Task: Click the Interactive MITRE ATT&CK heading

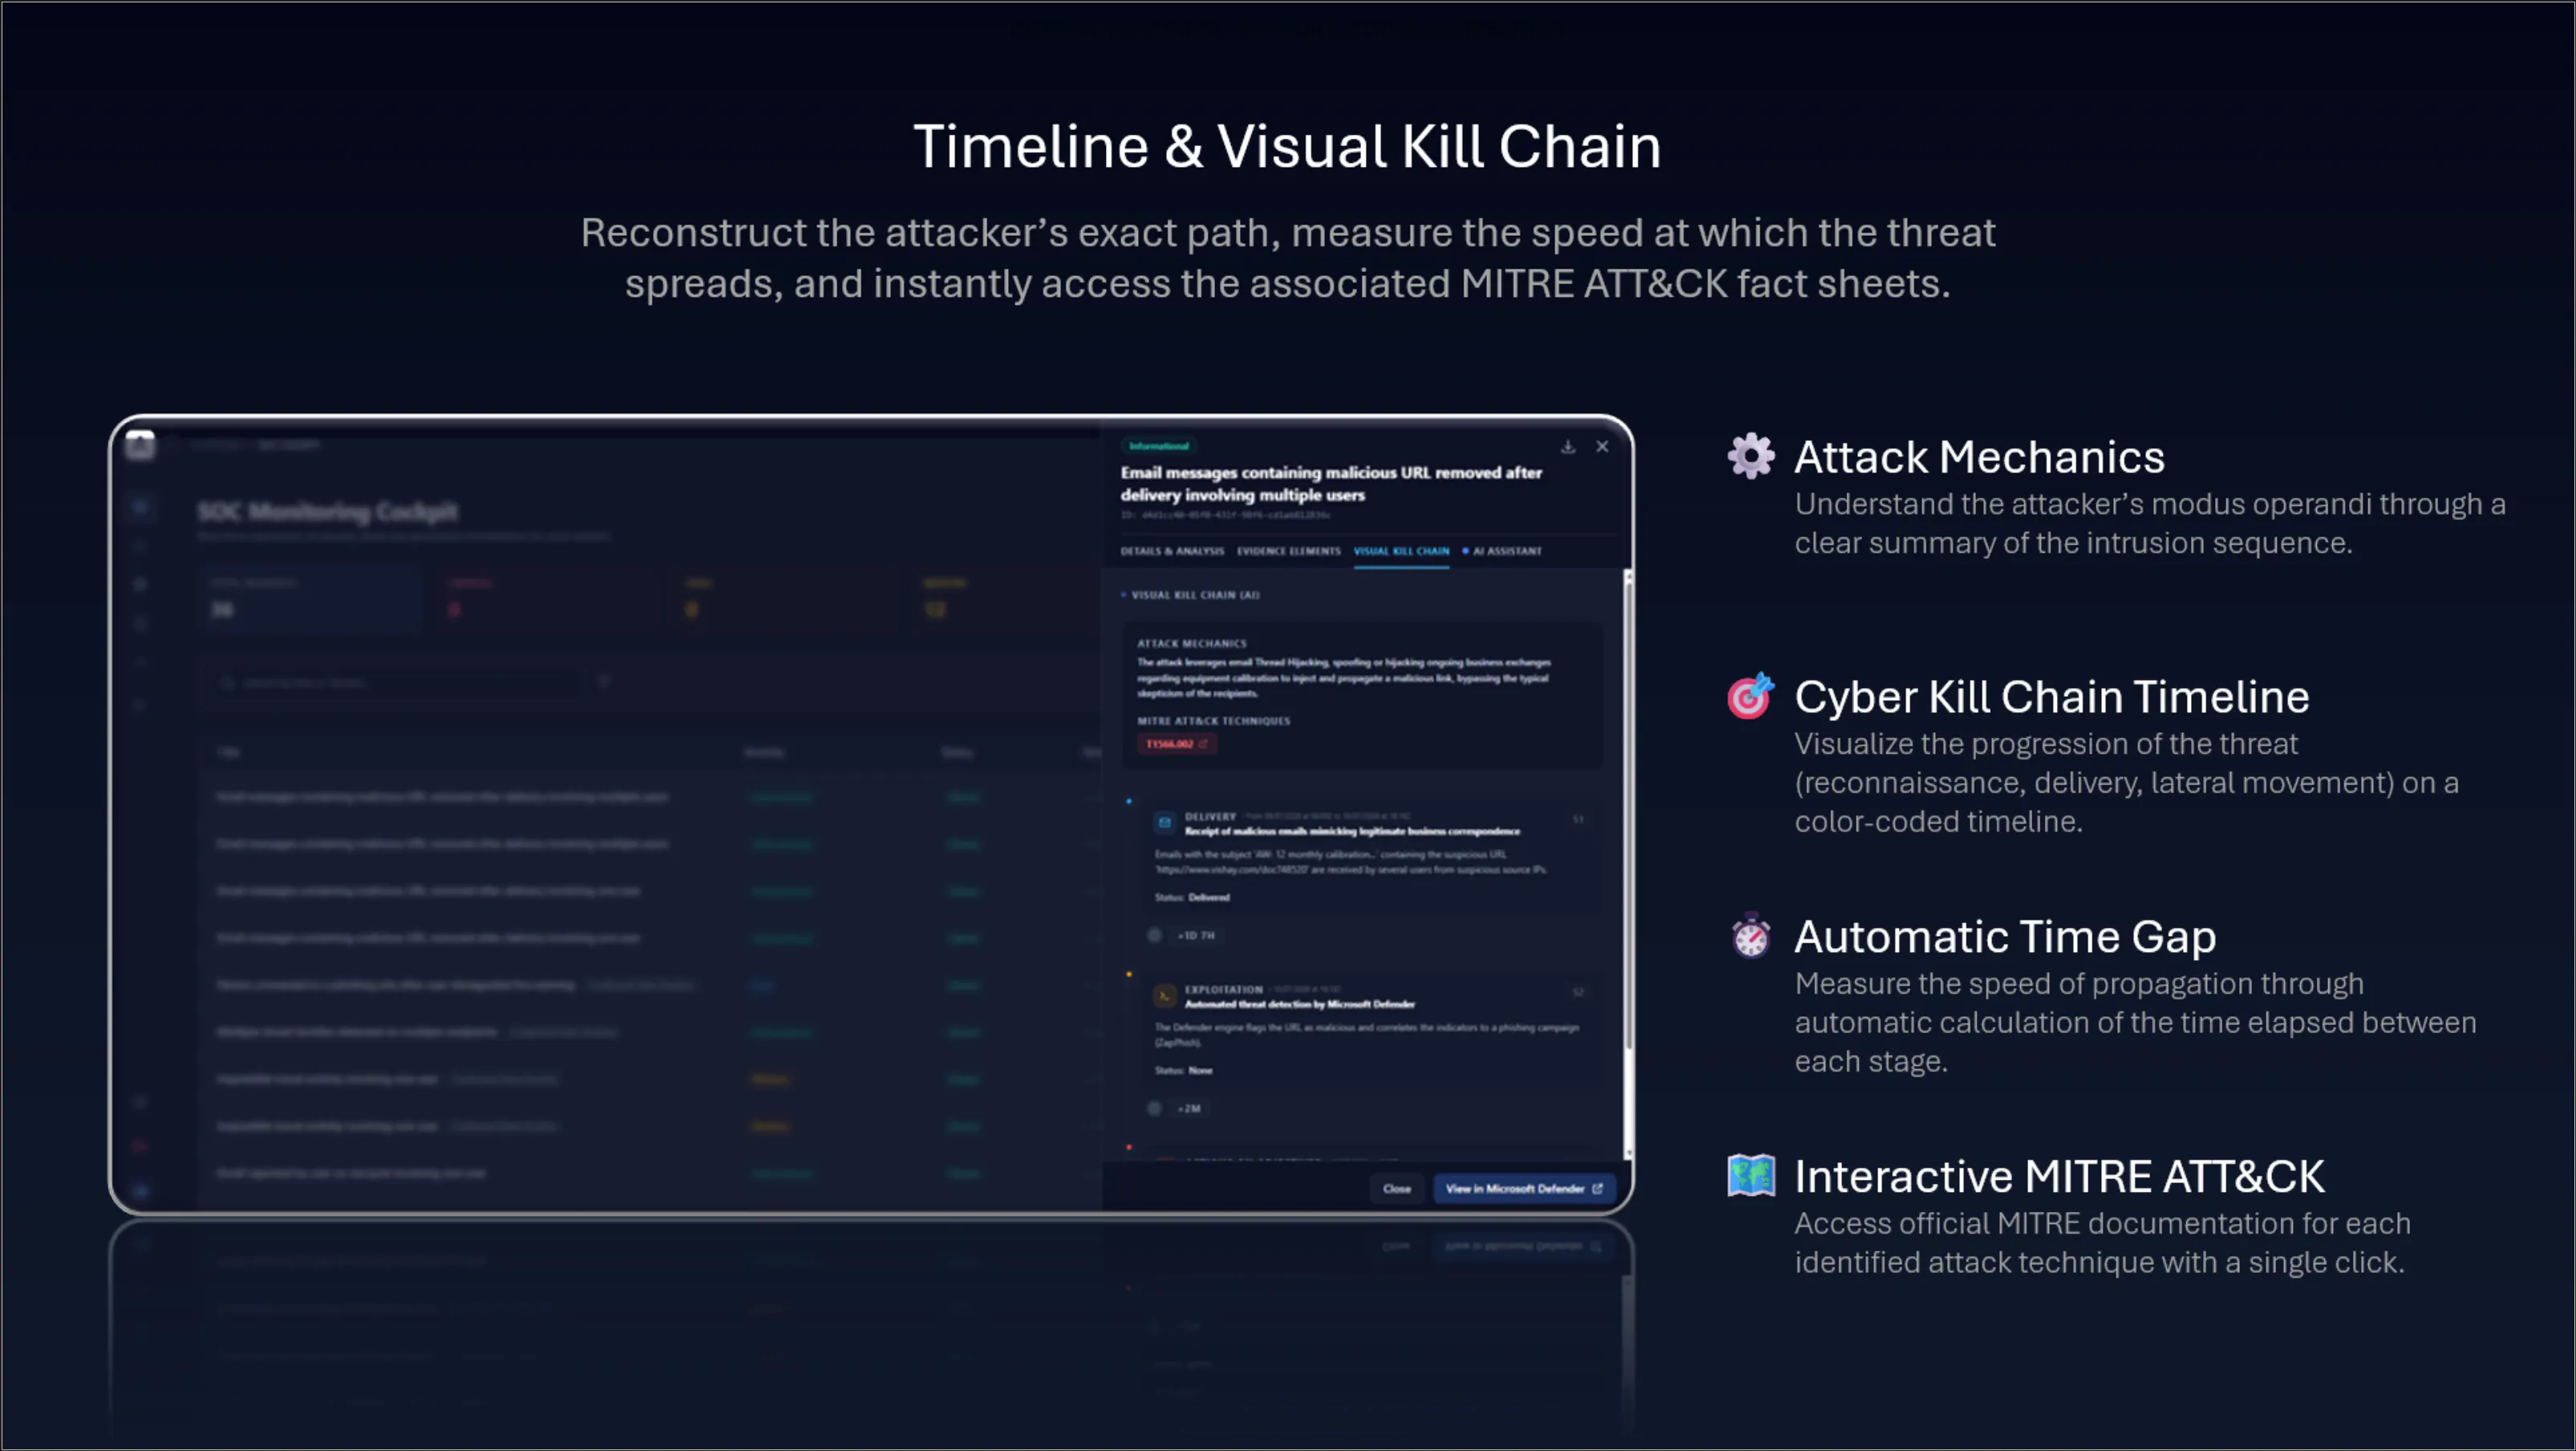Action: [x=2059, y=1178]
